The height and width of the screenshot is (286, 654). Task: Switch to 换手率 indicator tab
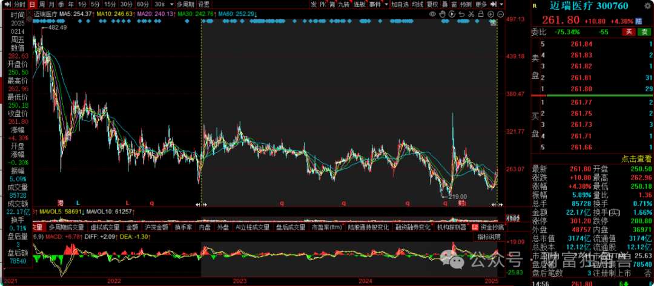183,227
